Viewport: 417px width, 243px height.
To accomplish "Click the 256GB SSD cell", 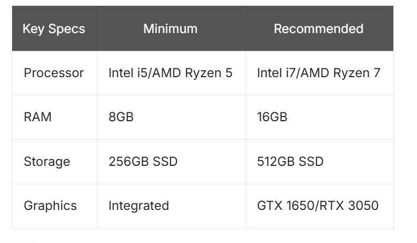I will [143, 161].
